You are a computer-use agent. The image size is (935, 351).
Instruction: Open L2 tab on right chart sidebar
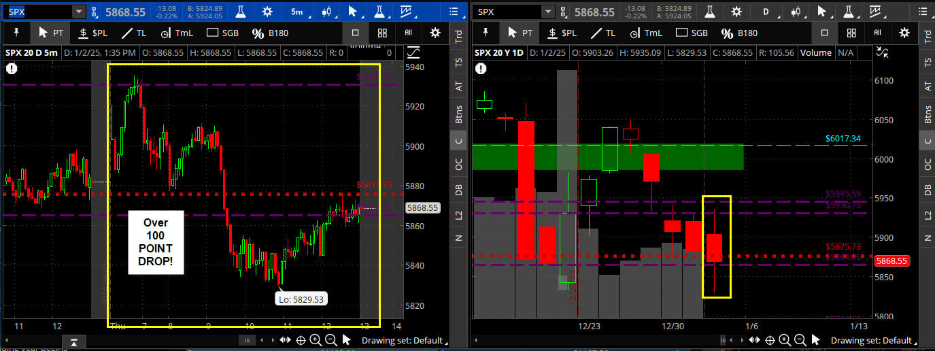point(928,215)
